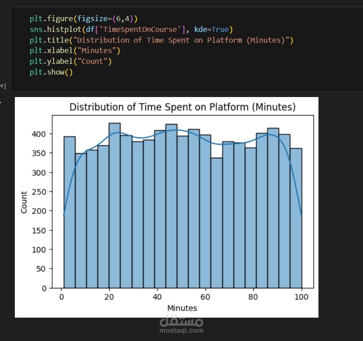This screenshot has height=341, width=363.
Task: Select the tallest histogram bar near 20 minutes
Action: pos(115,205)
